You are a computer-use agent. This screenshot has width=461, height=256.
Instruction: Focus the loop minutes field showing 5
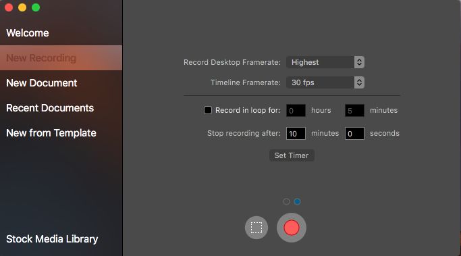click(x=354, y=110)
